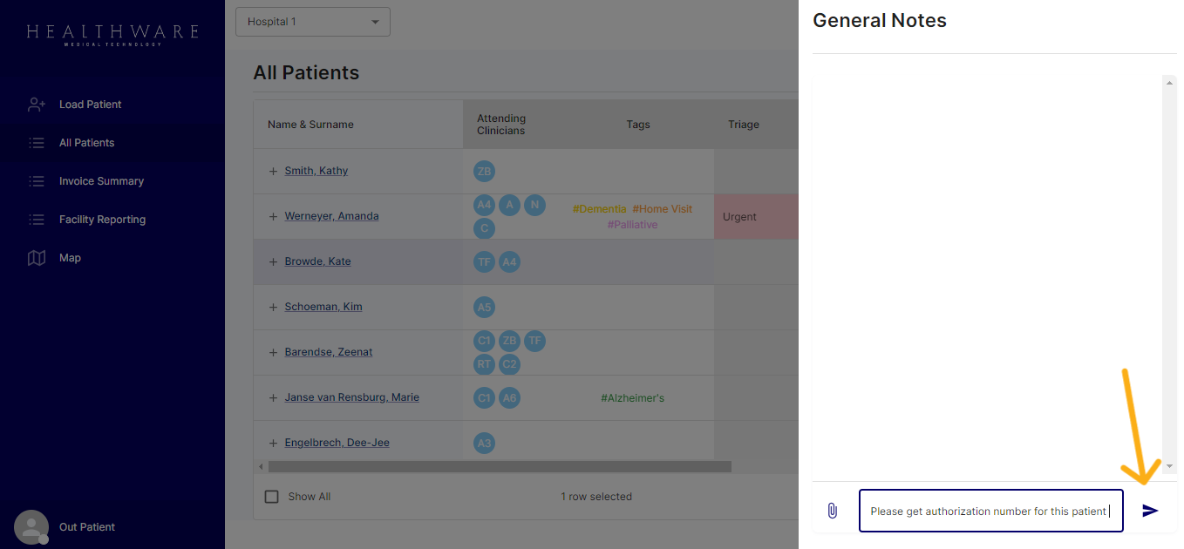Expand the Werneyer, Amanda row
1184x549 pixels.
pyautogui.click(x=273, y=216)
